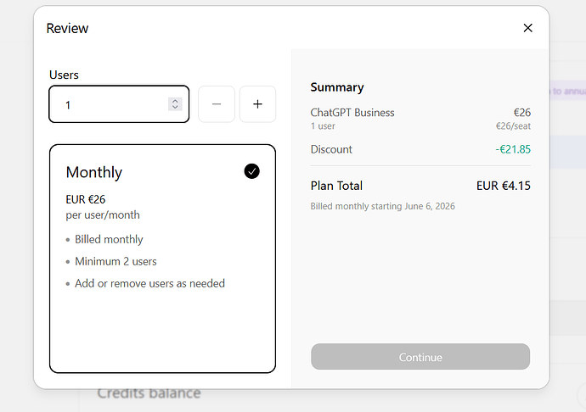This screenshot has height=412, width=586.
Task: Click the grayed-out Continue button
Action: pos(420,357)
